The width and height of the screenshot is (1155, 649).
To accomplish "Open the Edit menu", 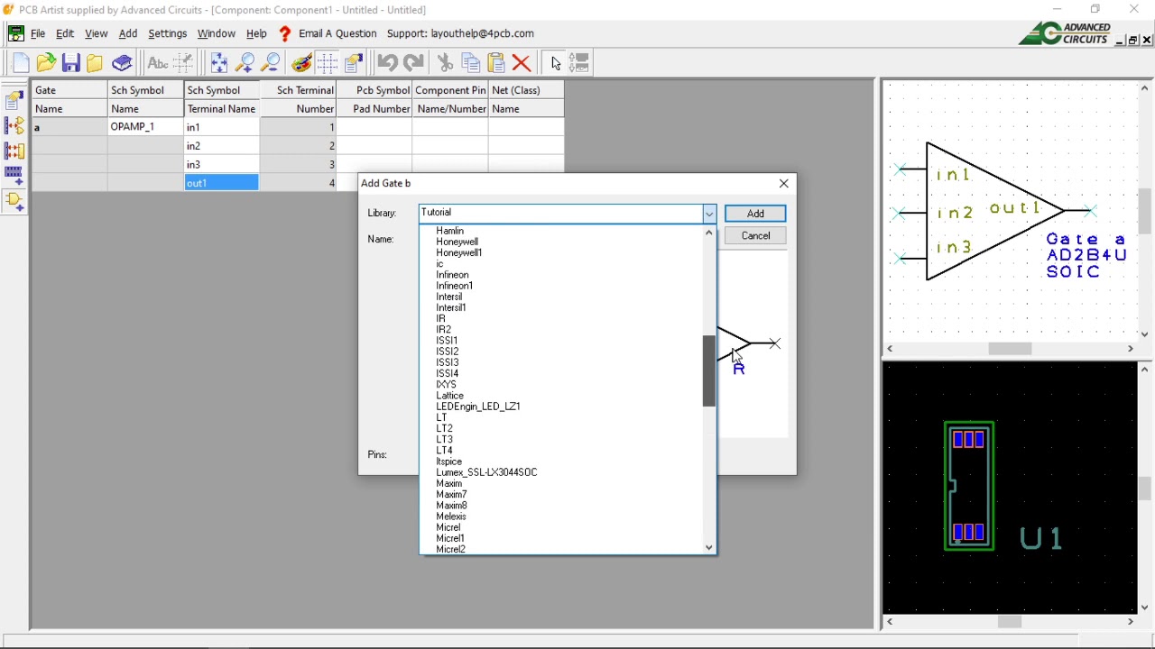I will point(65,33).
